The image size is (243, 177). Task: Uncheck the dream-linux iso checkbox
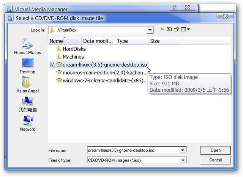(52, 64)
